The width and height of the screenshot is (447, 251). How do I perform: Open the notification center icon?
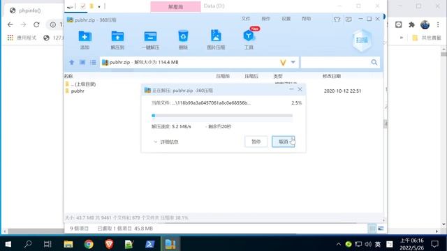pos(434,244)
